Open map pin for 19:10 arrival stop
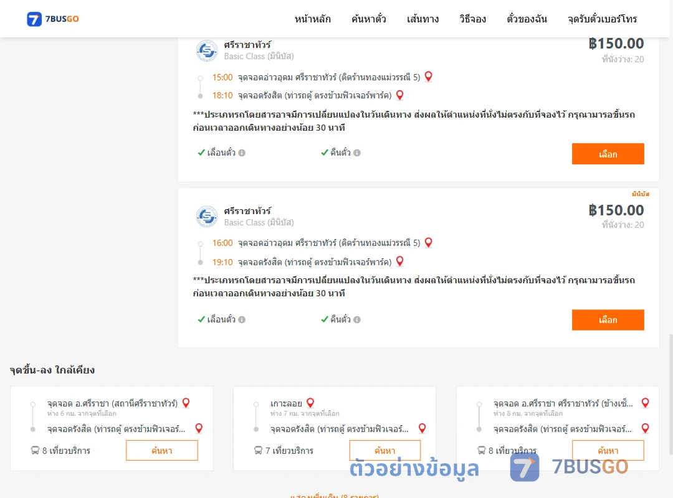Screen dimensions: 673x498 pos(399,261)
